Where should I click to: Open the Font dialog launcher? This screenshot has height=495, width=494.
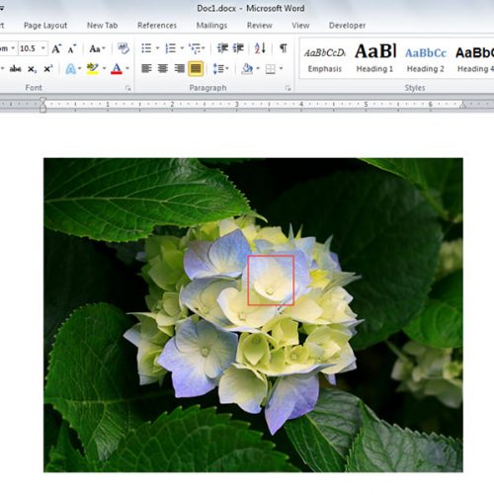point(127,88)
